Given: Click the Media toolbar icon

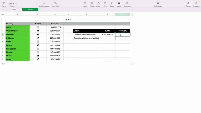Looking at the screenshot, I should [x=119, y=3].
